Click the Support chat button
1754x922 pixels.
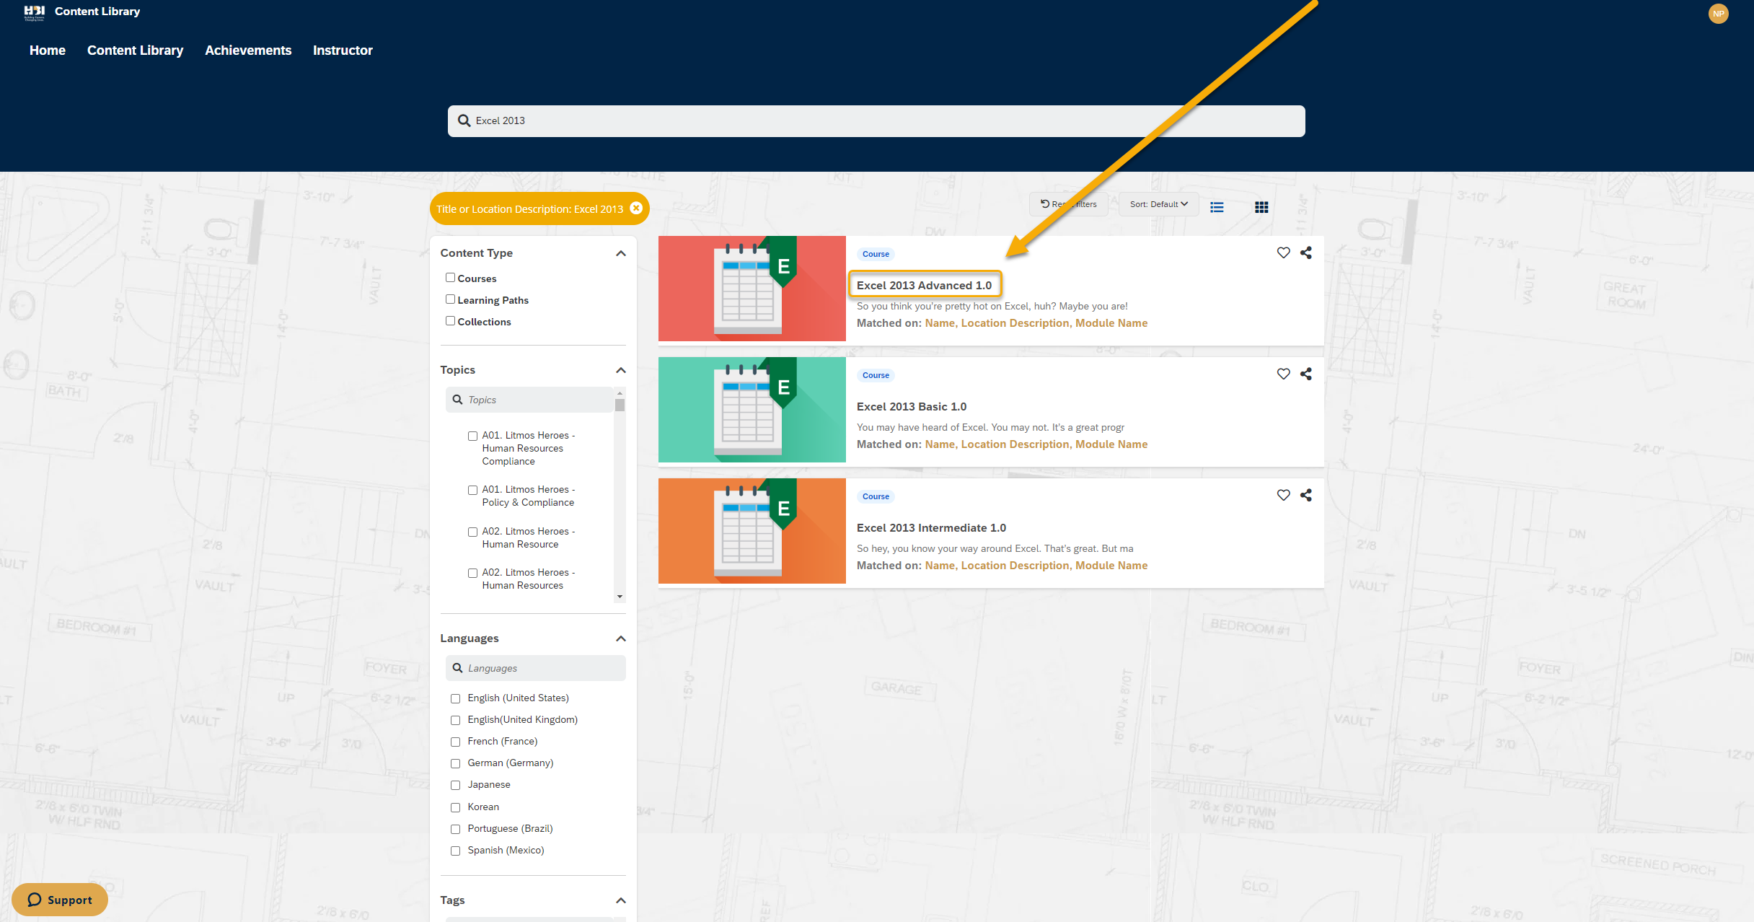pyautogui.click(x=60, y=900)
